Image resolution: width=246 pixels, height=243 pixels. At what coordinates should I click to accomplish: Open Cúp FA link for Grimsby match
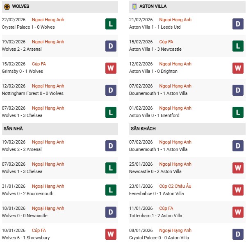(39, 64)
